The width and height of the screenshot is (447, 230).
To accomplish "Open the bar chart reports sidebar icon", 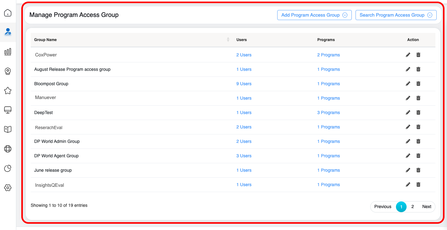I will 8,52.
